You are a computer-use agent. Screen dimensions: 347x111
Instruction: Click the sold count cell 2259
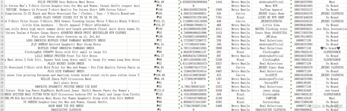pyautogui.click(x=219, y=60)
